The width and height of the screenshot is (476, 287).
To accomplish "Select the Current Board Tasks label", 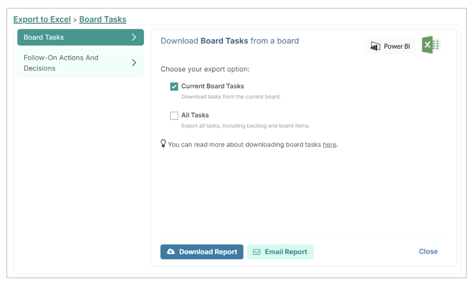I will [212, 86].
